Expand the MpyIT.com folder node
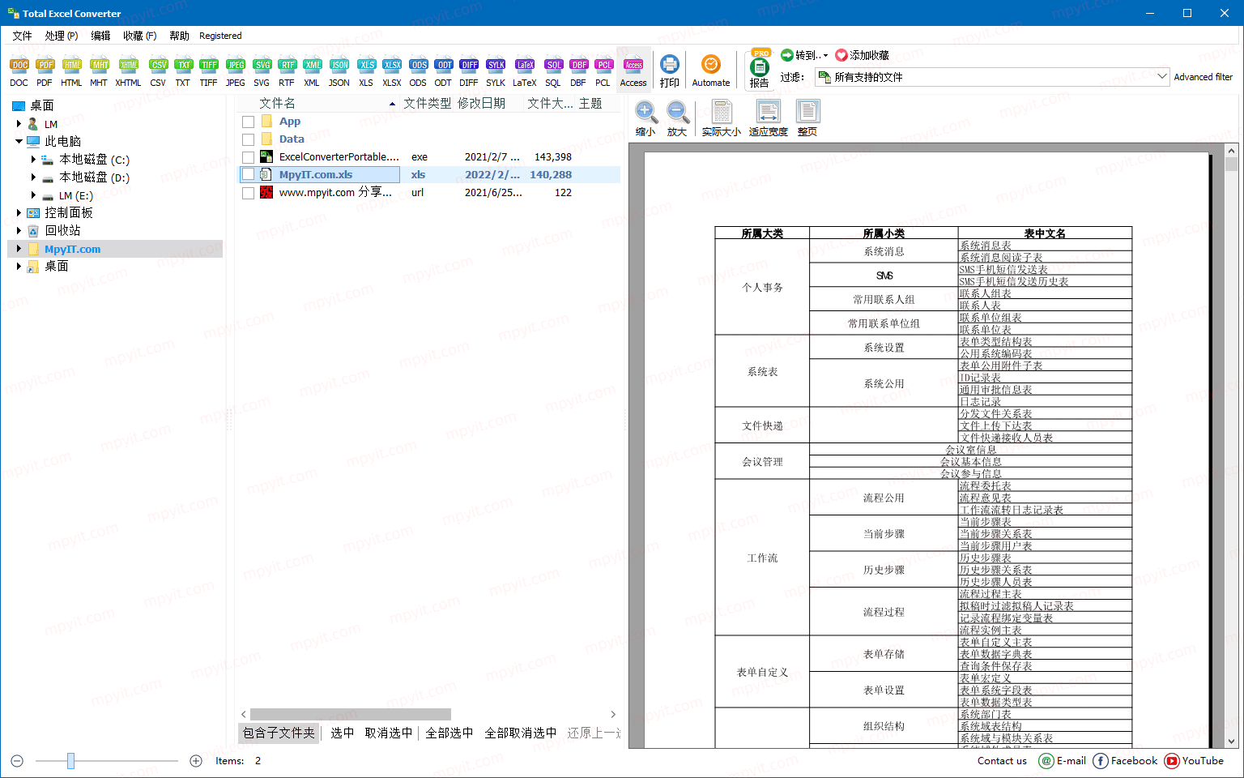Screen dimensions: 1244x778 coord(19,249)
